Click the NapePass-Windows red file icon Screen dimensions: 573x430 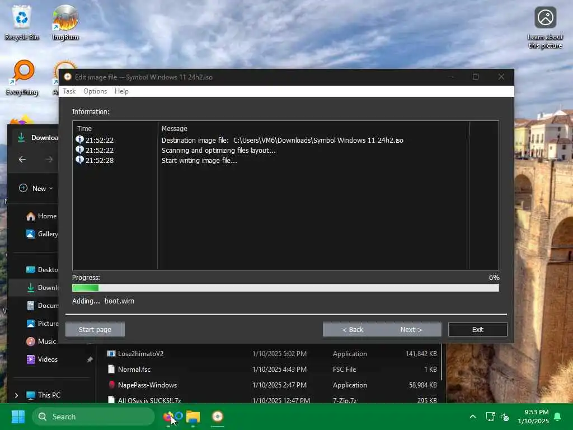point(111,385)
